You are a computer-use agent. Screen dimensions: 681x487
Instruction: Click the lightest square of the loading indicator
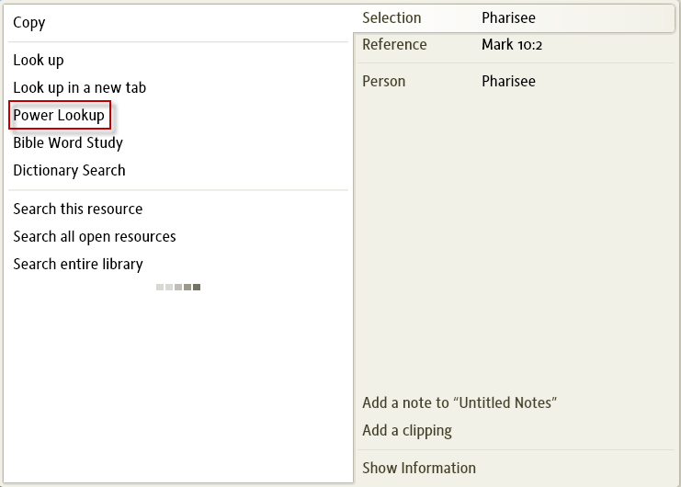(160, 288)
